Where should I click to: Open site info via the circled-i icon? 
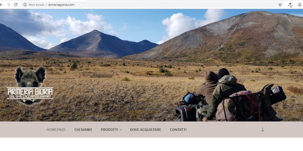tap(25, 5)
